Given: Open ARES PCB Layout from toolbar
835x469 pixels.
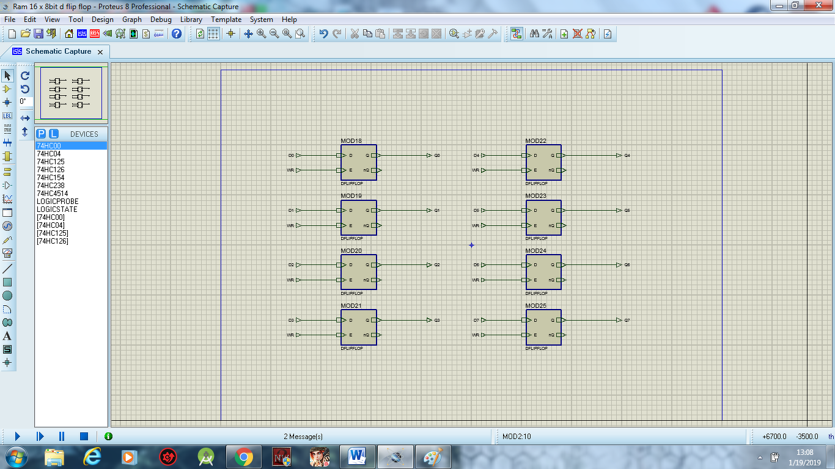Looking at the screenshot, I should coord(95,34).
